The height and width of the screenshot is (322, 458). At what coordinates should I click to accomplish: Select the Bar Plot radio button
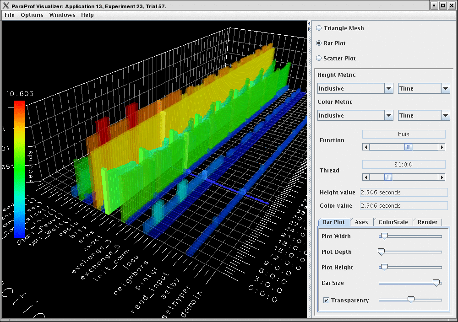pyautogui.click(x=319, y=43)
